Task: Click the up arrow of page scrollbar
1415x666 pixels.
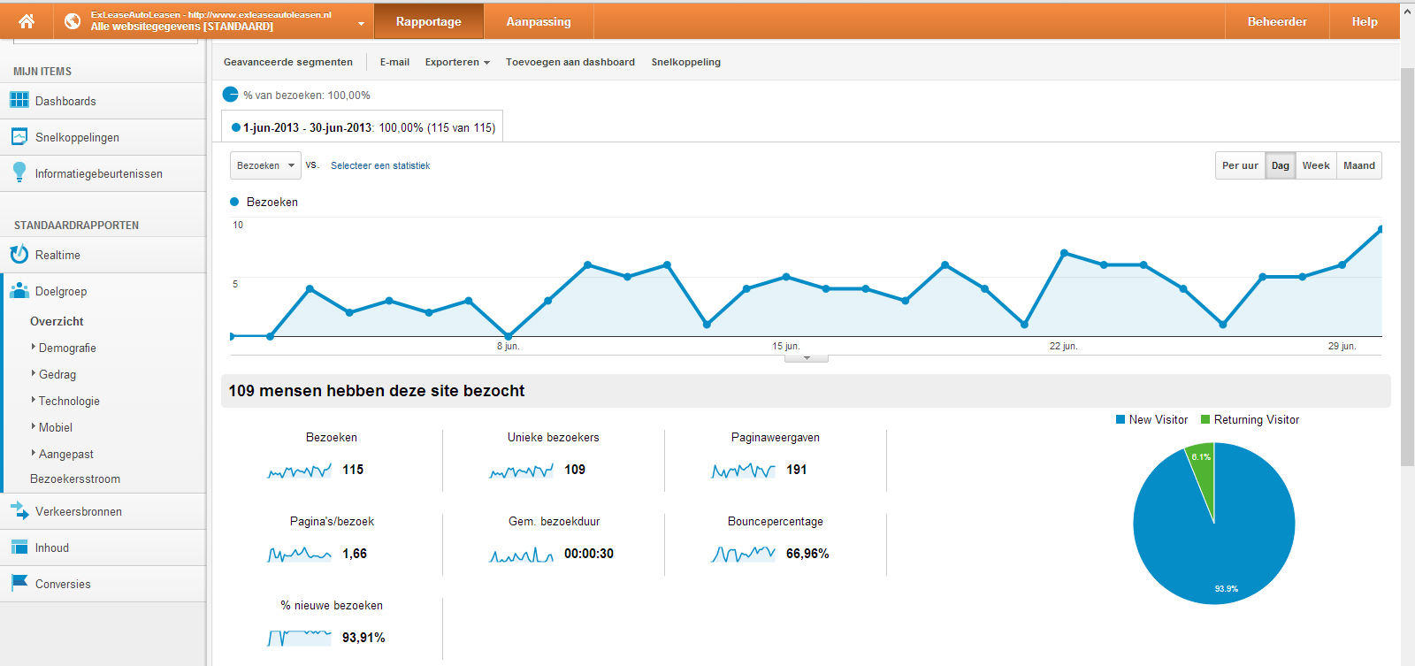Action: point(1407,11)
